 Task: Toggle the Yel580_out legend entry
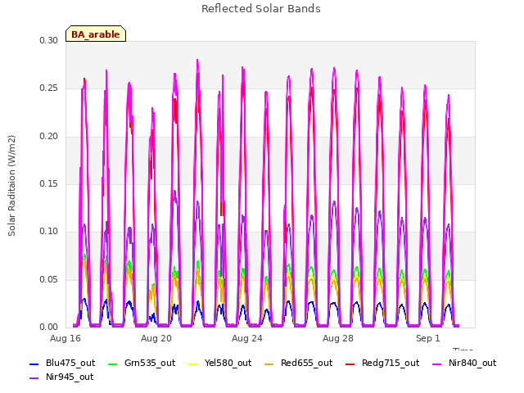tap(220, 363)
